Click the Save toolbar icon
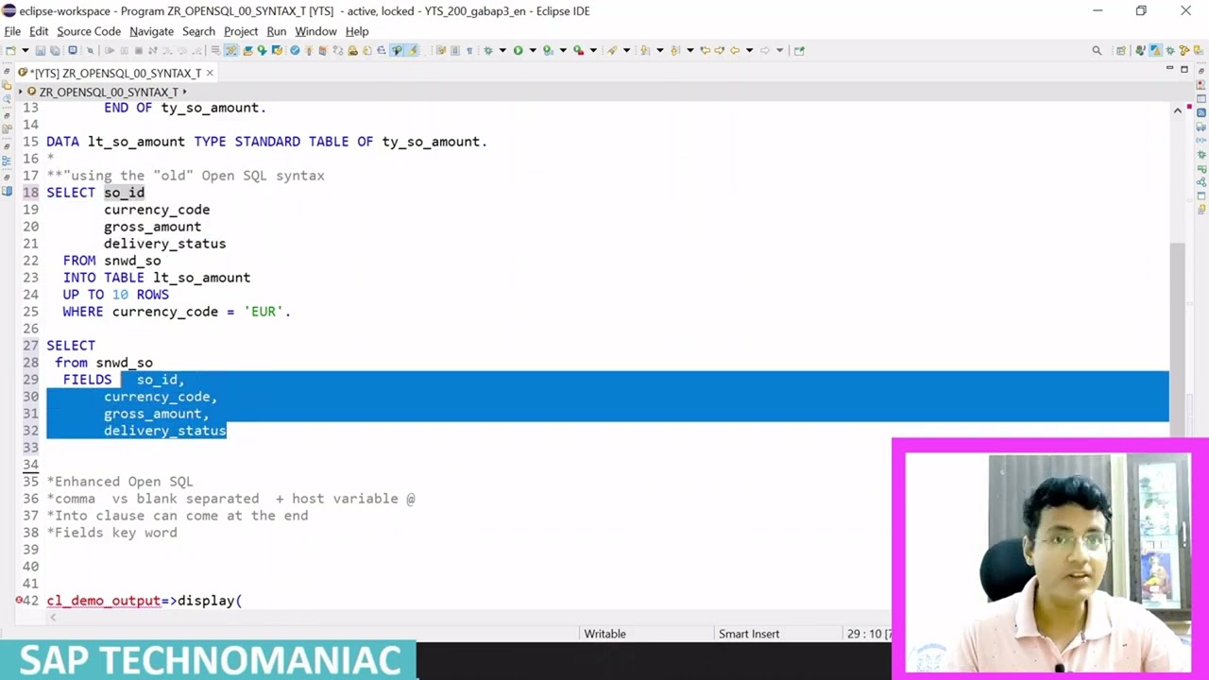The height and width of the screenshot is (680, 1209). click(x=40, y=50)
